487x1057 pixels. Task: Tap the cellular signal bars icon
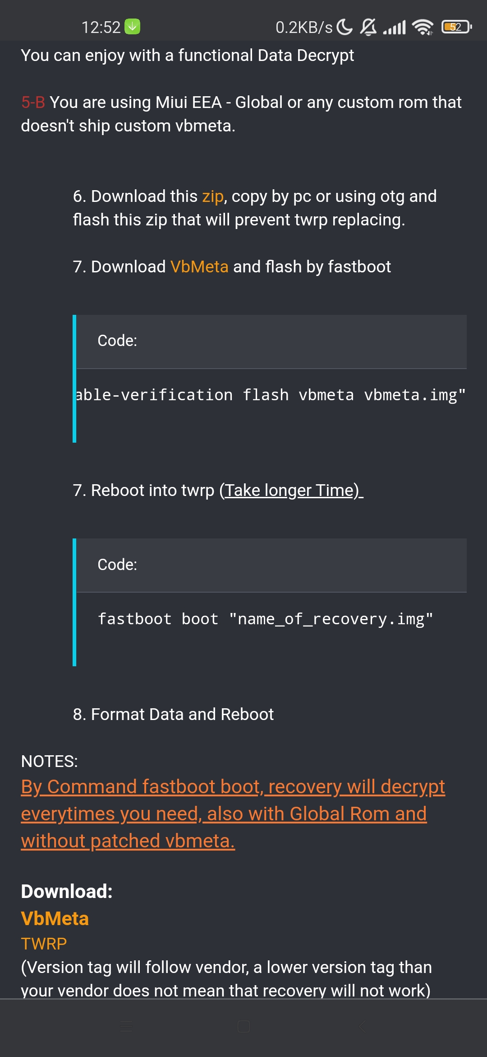coord(395,28)
